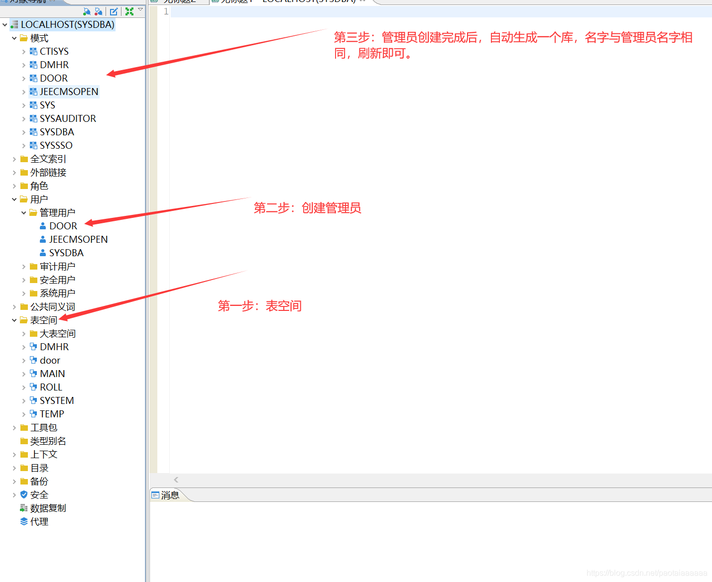Click the new query edit toolbar icon
This screenshot has width=712, height=582.
tap(114, 11)
